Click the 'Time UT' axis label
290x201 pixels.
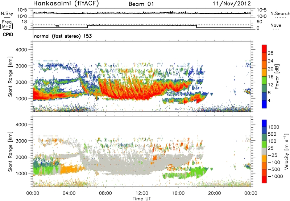pyautogui.click(x=142, y=199)
